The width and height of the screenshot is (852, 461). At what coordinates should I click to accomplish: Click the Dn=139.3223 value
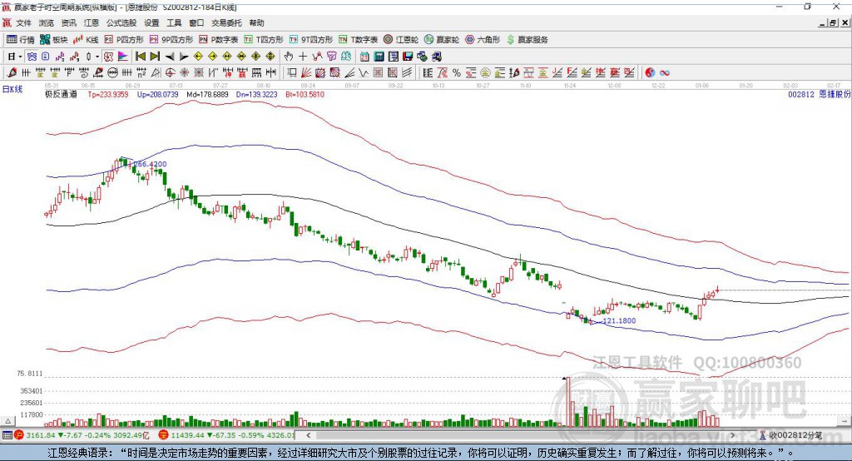(x=256, y=95)
